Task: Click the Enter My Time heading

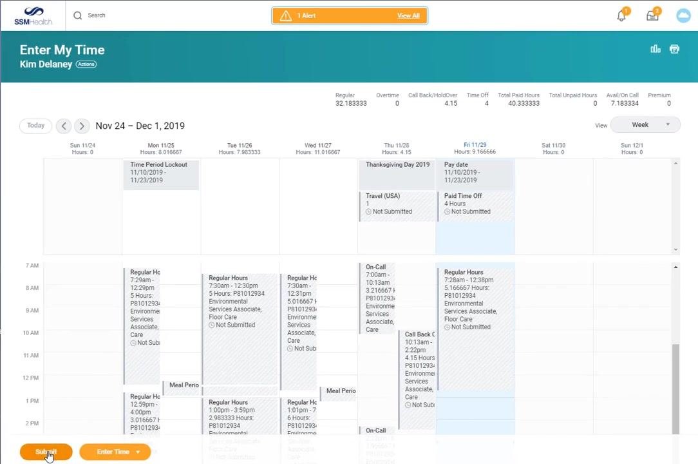Action: [x=62, y=50]
